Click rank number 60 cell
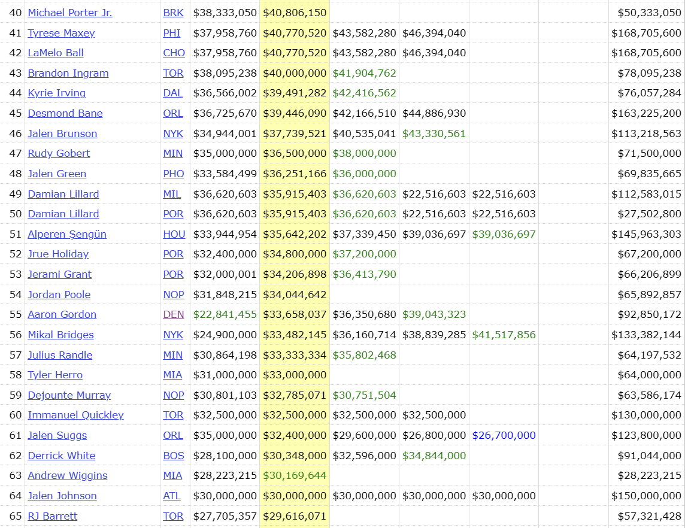Screen dimensions: 685x528 (16, 415)
